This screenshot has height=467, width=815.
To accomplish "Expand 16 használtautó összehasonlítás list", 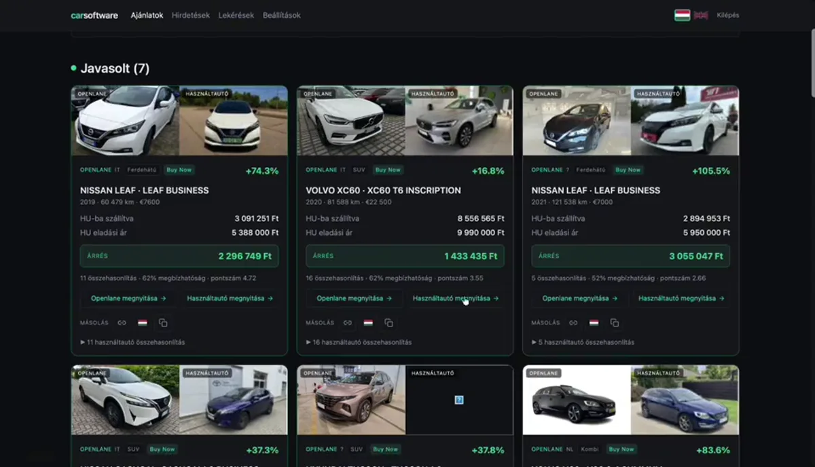I will (359, 342).
